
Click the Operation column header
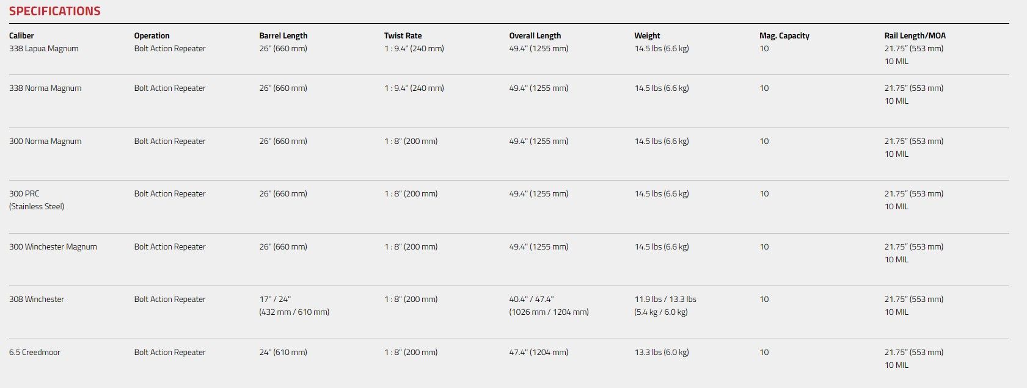point(152,35)
